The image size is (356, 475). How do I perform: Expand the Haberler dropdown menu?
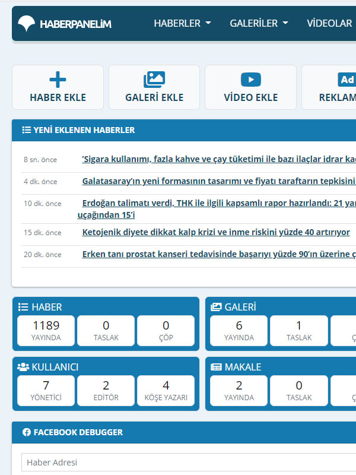(182, 24)
